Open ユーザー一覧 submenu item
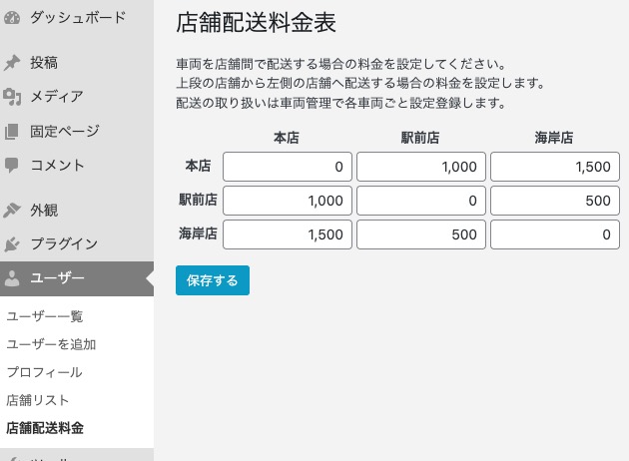This screenshot has height=461, width=629. [45, 316]
